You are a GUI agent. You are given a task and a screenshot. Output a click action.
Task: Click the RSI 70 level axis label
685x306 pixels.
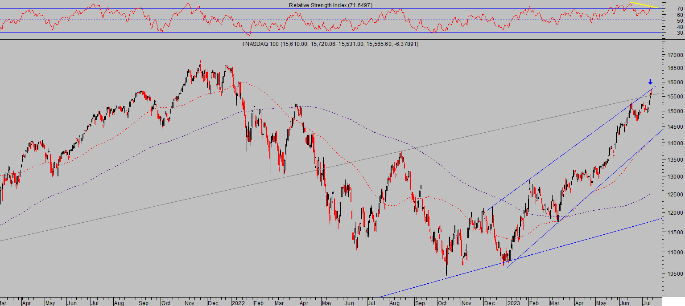668,9
